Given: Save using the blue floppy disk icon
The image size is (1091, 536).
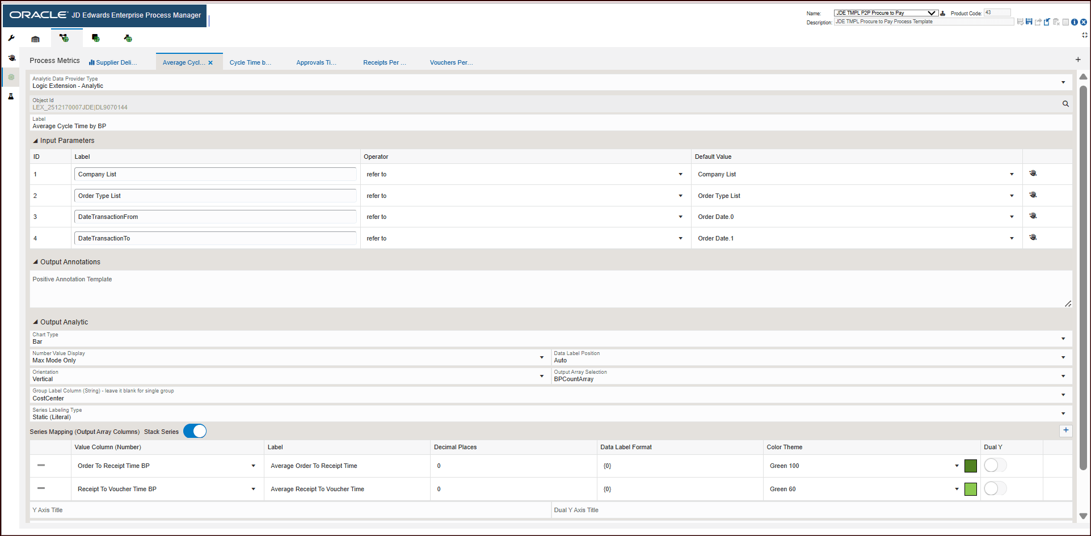Looking at the screenshot, I should (x=1029, y=22).
